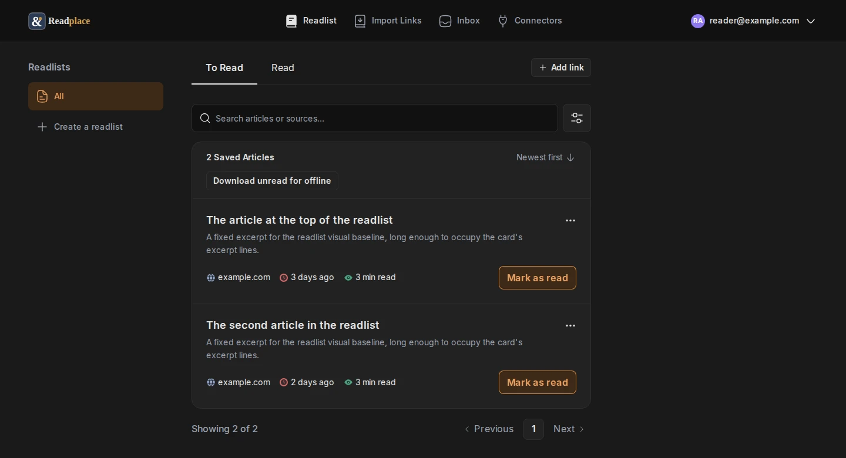Click the 2 Saved Articles heading

coord(240,157)
